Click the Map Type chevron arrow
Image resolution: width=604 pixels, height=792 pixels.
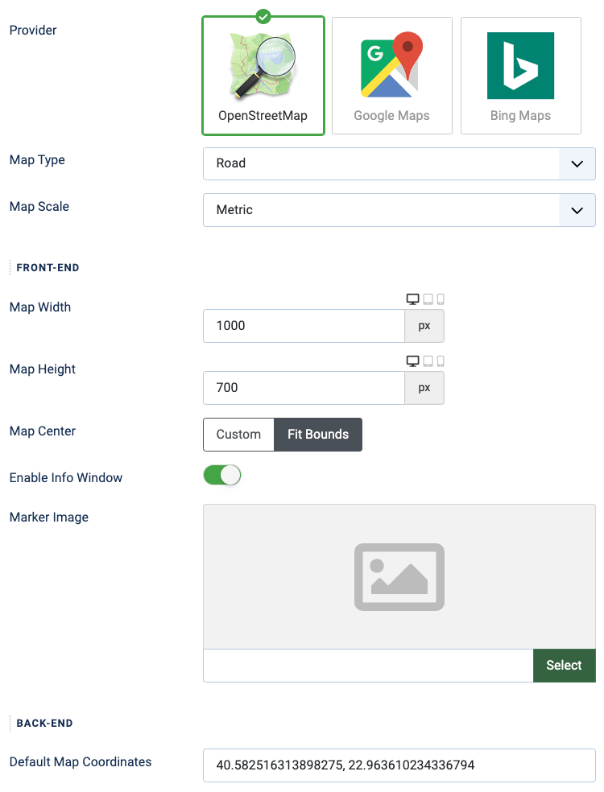[x=577, y=163]
